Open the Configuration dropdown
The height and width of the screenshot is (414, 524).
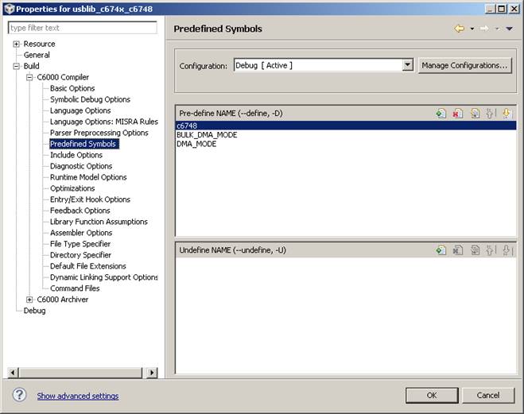407,65
